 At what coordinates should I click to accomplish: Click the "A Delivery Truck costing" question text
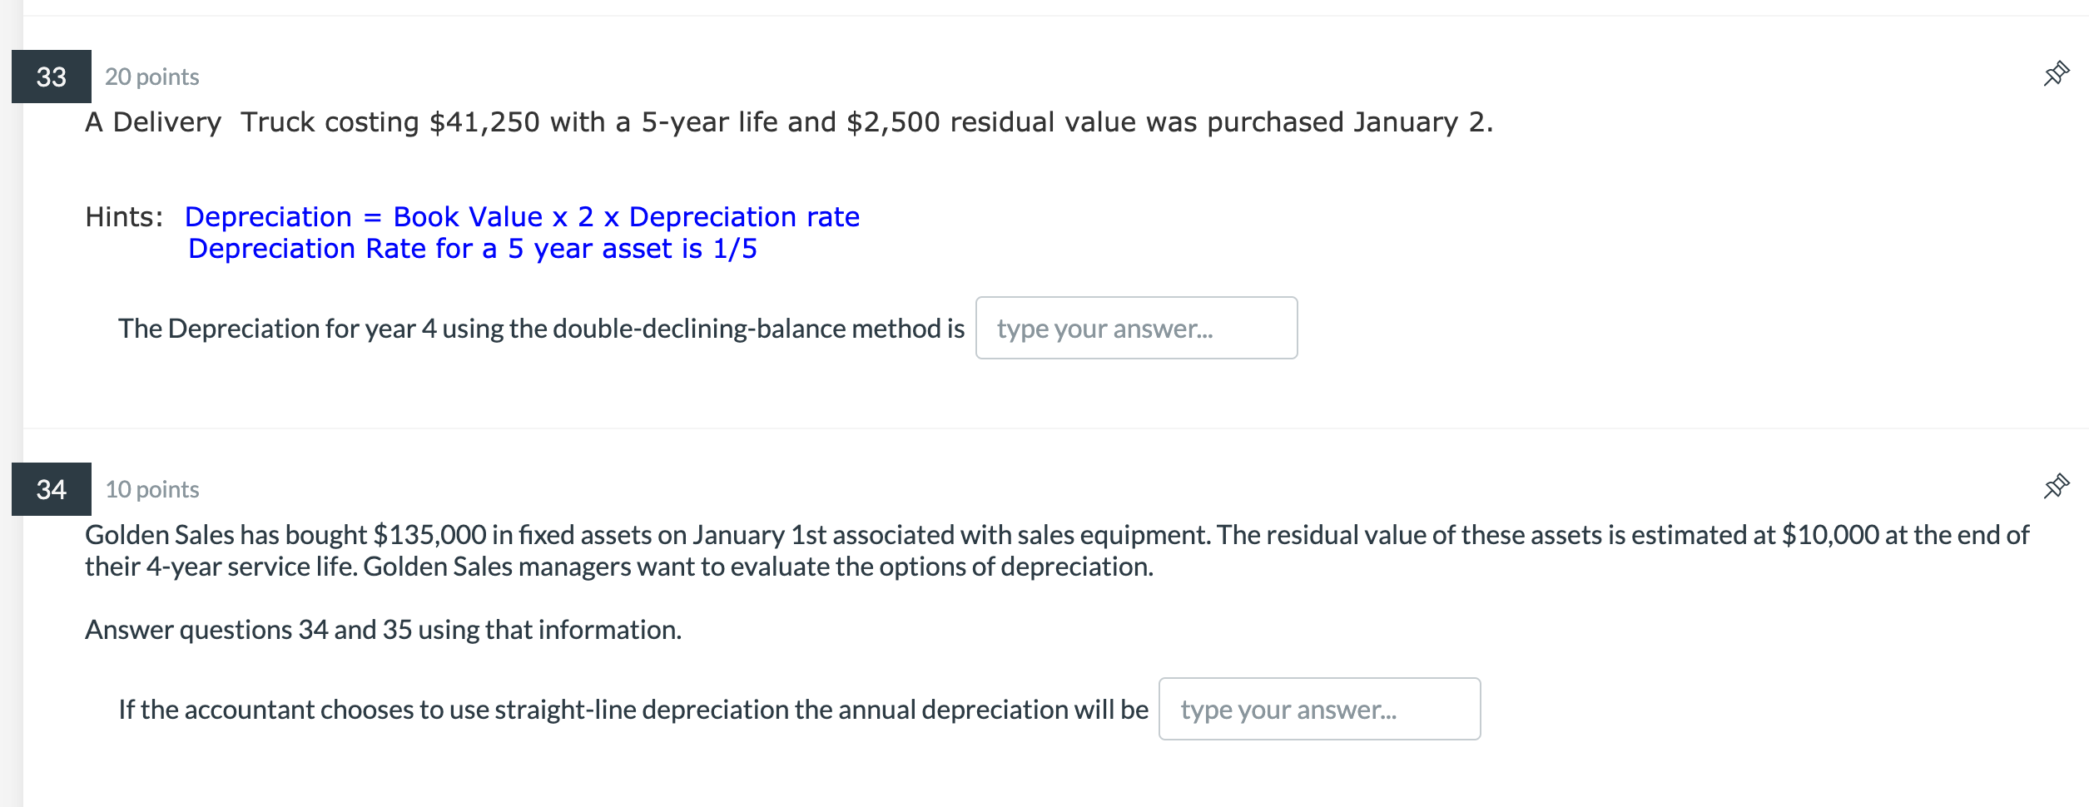point(250,122)
